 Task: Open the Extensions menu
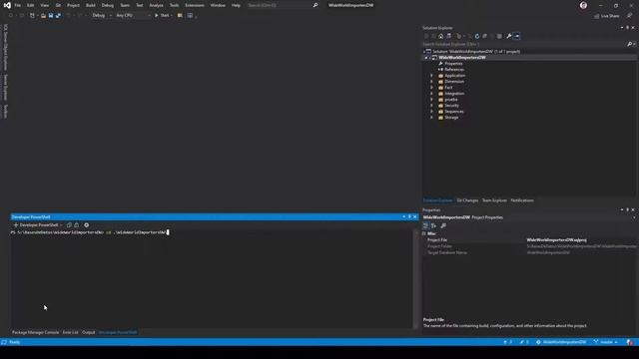[195, 5]
